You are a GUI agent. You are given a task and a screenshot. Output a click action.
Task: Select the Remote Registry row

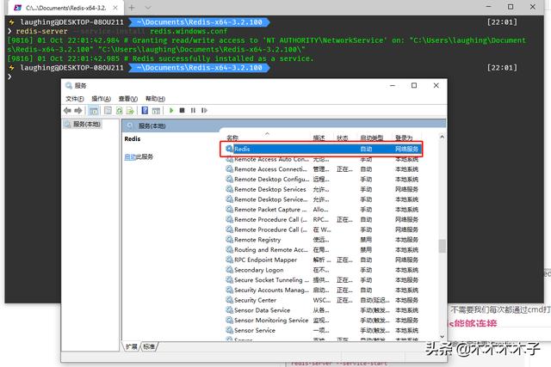(321, 240)
